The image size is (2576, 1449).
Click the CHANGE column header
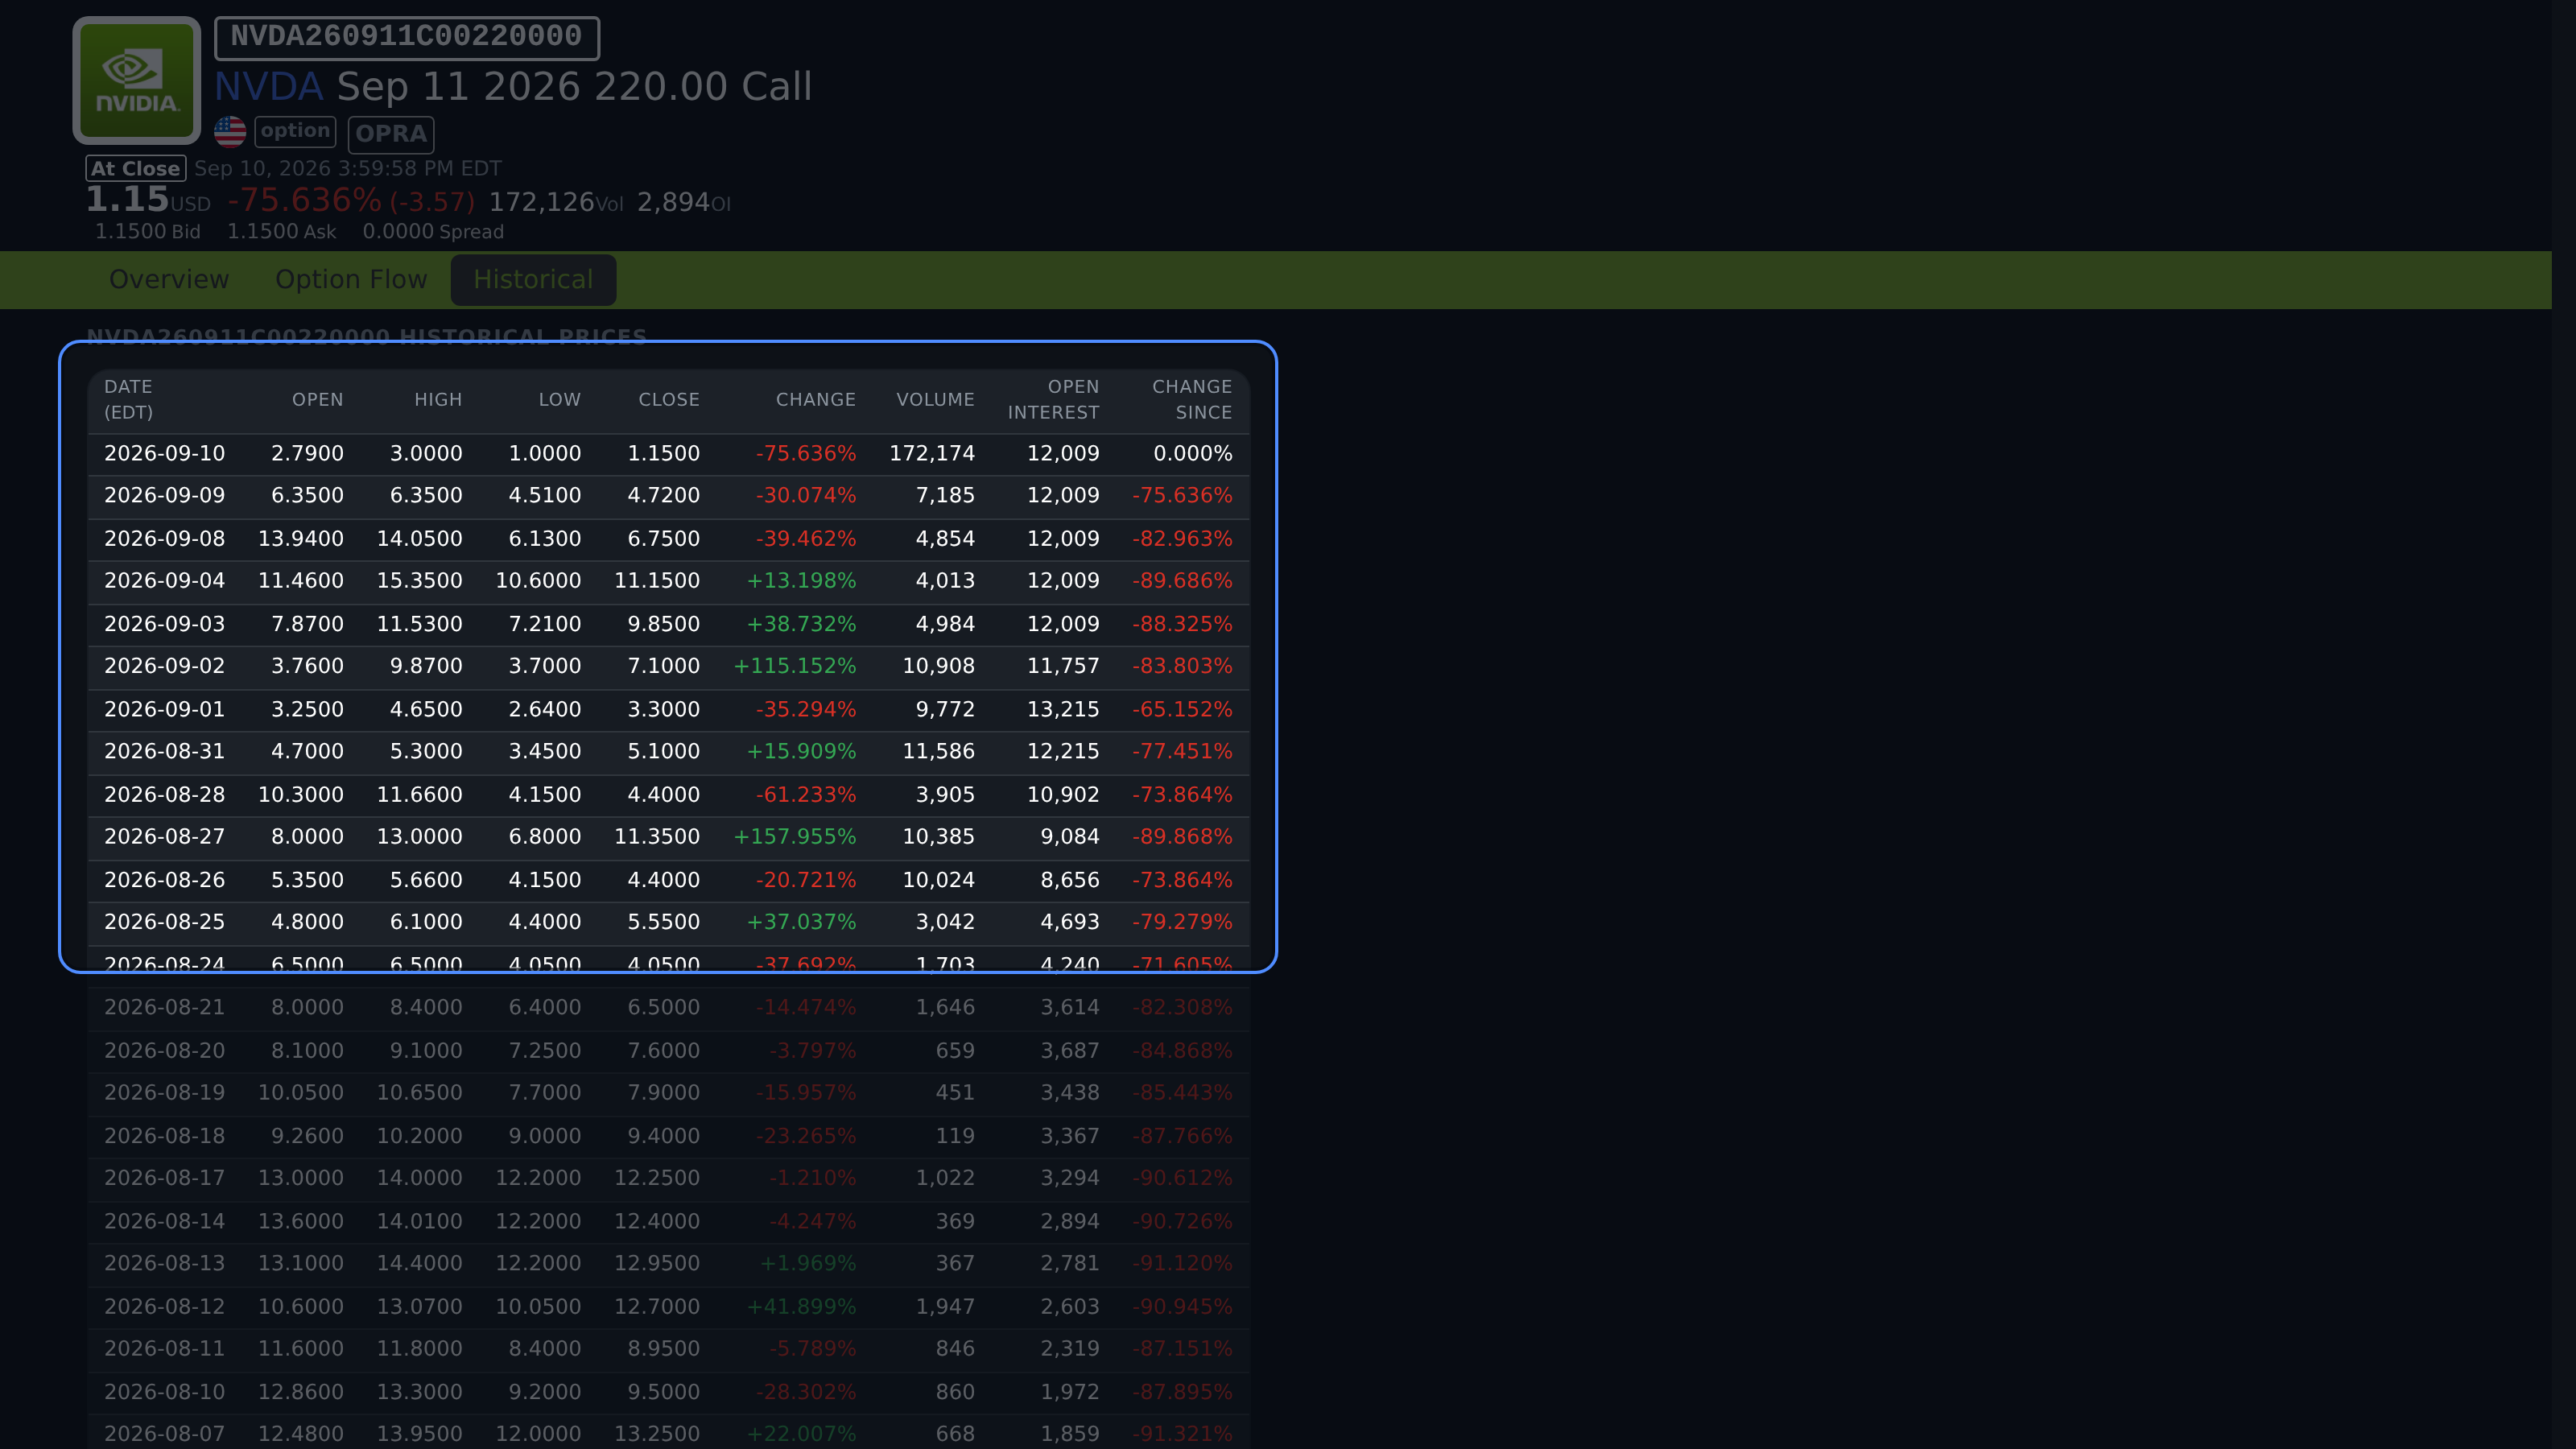point(816,400)
